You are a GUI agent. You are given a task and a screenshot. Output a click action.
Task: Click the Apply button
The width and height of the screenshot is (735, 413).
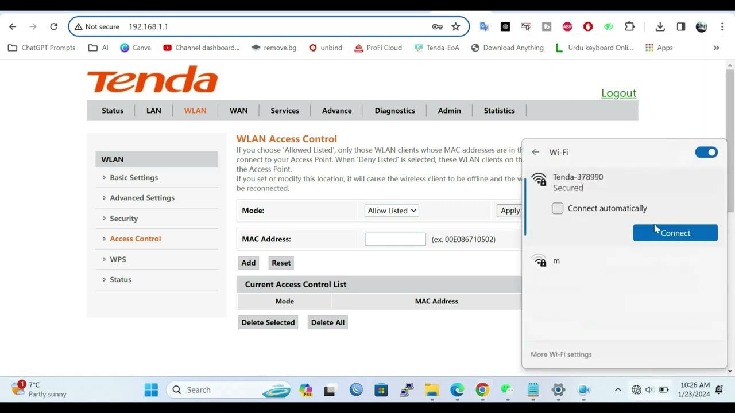pos(509,211)
